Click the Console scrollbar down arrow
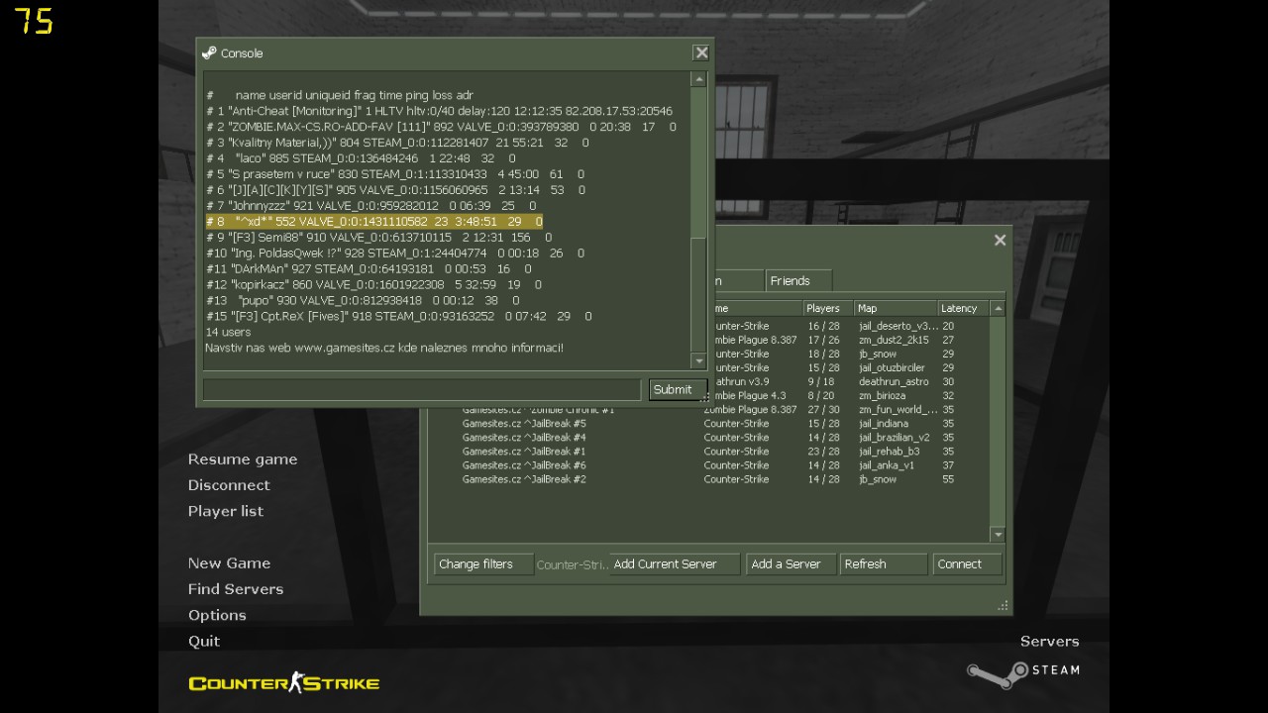 pyautogui.click(x=698, y=361)
